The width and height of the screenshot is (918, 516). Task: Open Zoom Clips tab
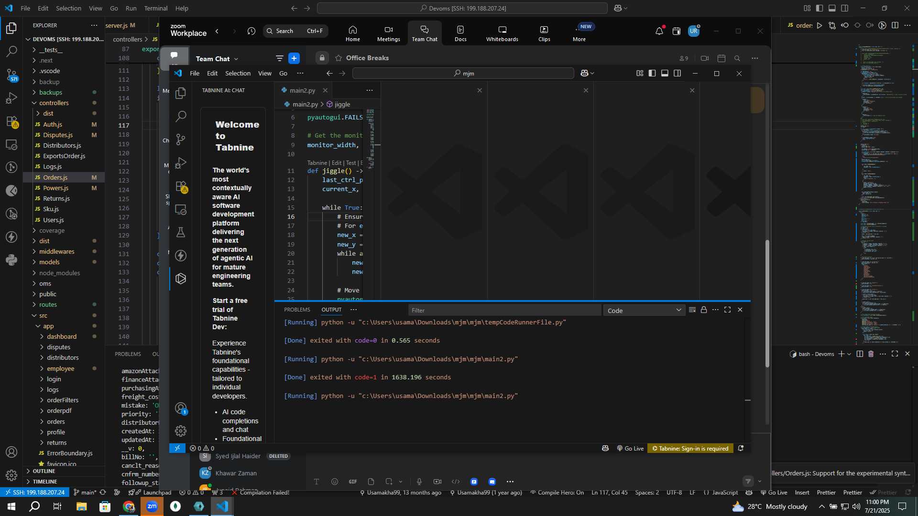point(544,33)
